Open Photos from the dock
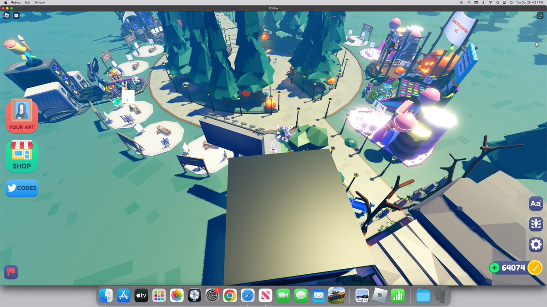This screenshot has height=307, width=547. pos(177,296)
